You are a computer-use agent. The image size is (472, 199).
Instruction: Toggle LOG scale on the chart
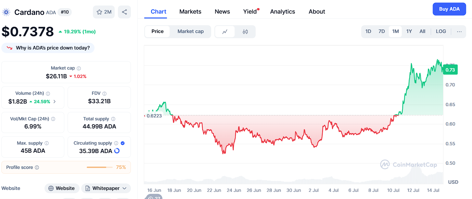pos(441,31)
